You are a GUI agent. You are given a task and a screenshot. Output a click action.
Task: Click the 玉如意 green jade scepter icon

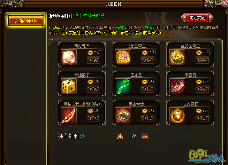point(123,86)
